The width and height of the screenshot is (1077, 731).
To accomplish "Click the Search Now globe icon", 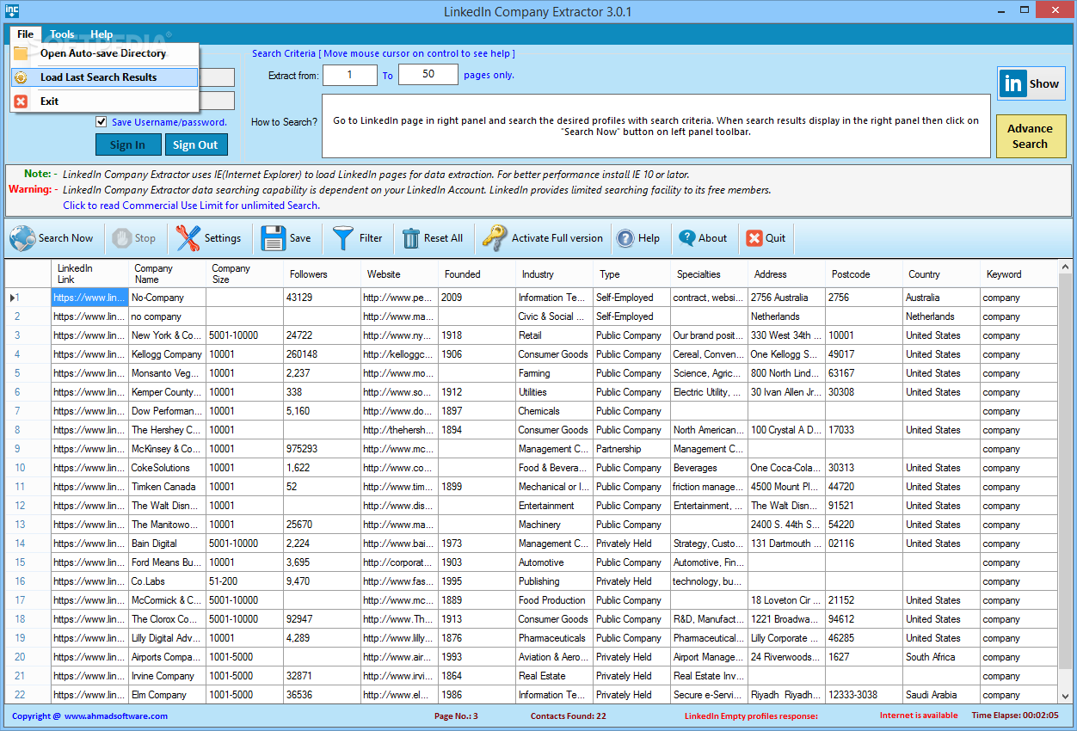I will click(x=23, y=238).
